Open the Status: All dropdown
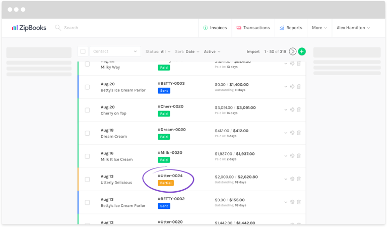Screen dimensions: 387x227 tap(158, 51)
